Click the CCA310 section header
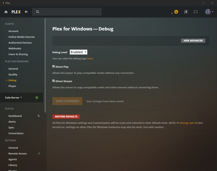This screenshot has height=171, width=217. coord(9,24)
